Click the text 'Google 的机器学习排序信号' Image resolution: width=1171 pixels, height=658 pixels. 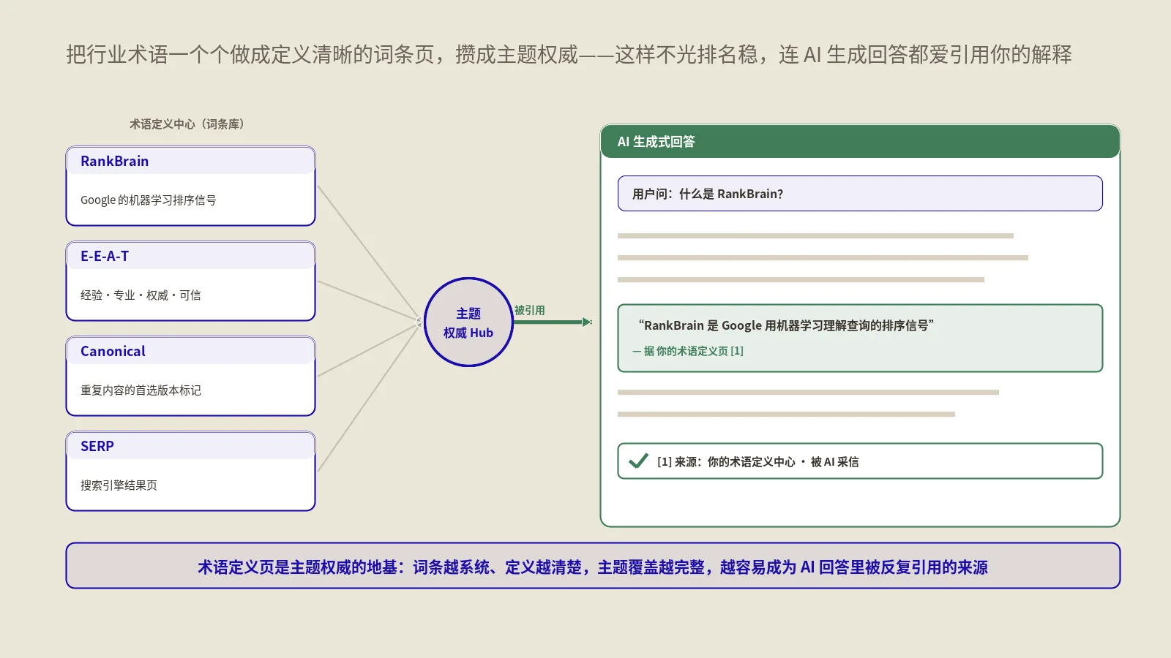pyautogui.click(x=148, y=200)
